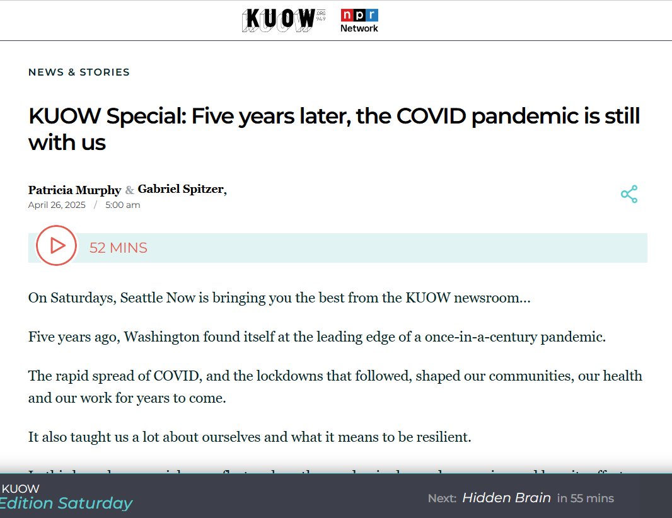Click the 5:00 am publish time
Viewport: 672px width, 518px height.
pos(123,205)
